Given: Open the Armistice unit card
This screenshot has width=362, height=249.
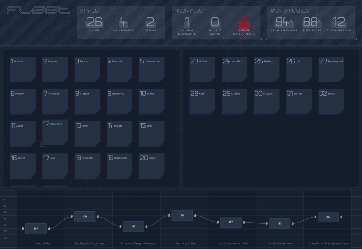Looking at the screenshot, I should point(55,102).
